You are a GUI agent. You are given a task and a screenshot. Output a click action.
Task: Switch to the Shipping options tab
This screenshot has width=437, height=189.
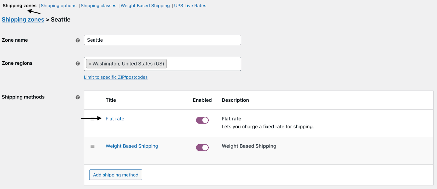[x=58, y=5]
